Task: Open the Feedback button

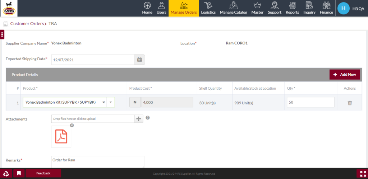Action: pyautogui.click(x=43, y=173)
